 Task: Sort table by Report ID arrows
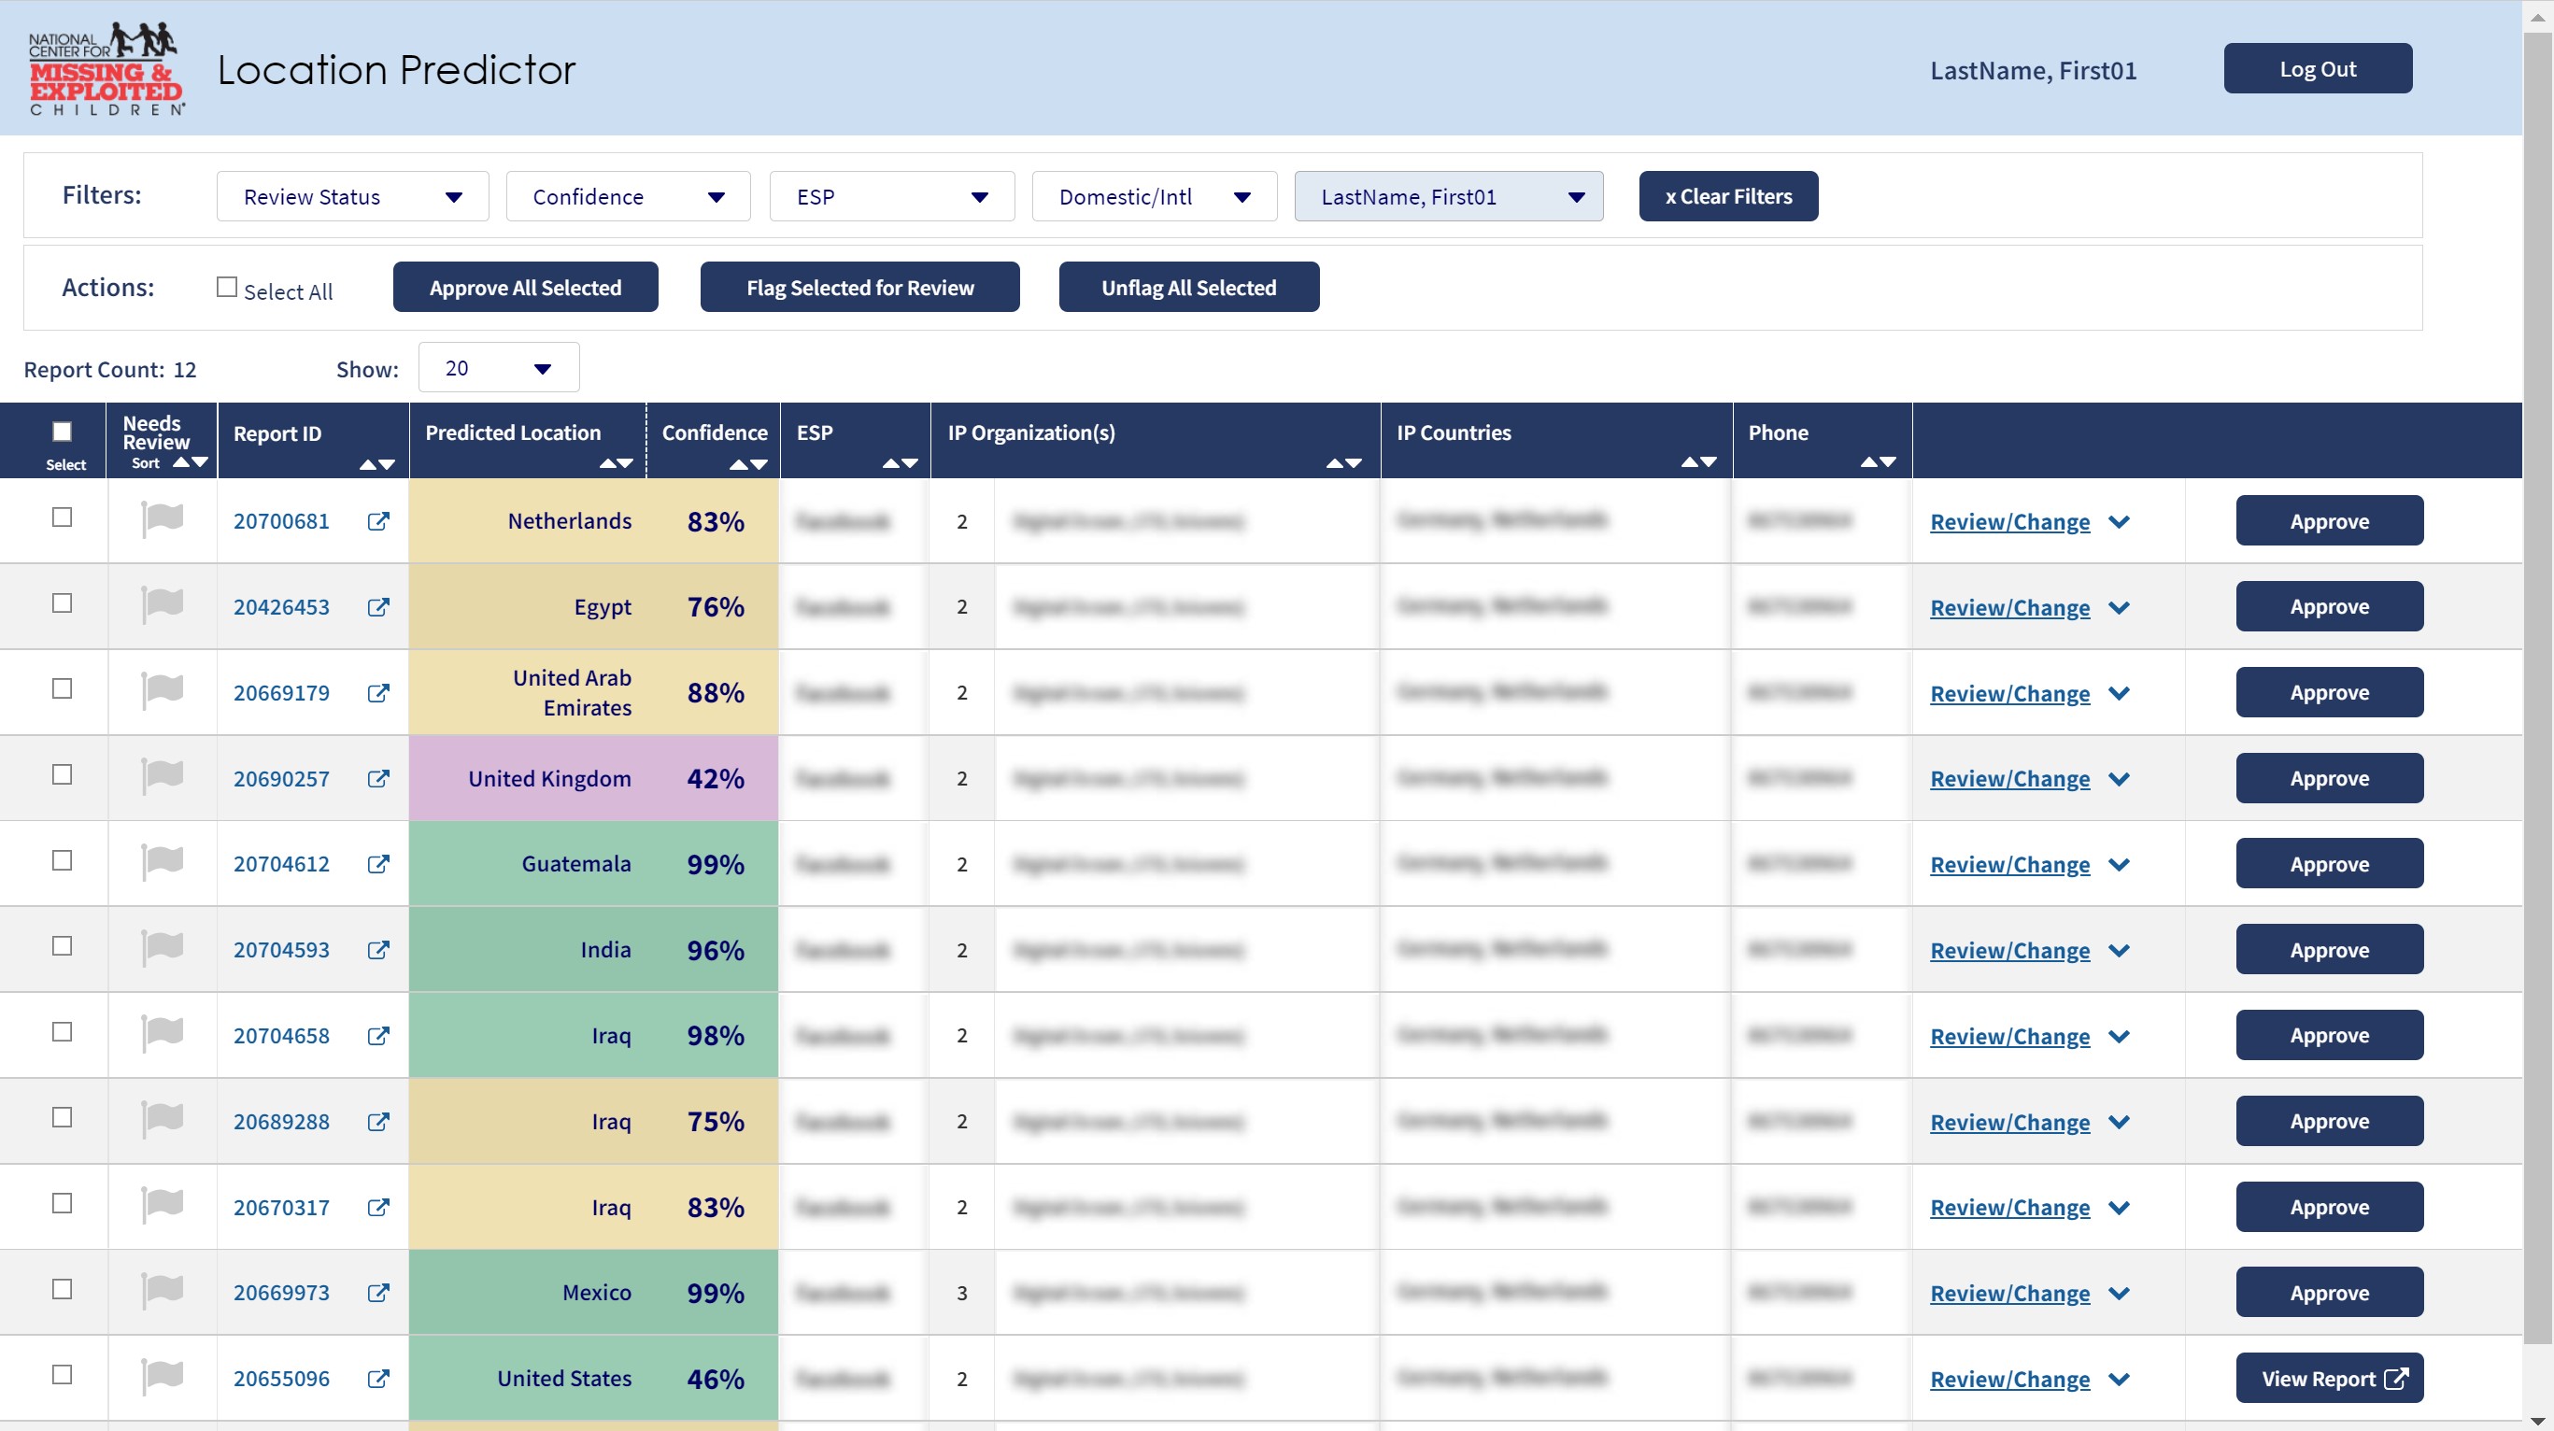click(x=377, y=463)
